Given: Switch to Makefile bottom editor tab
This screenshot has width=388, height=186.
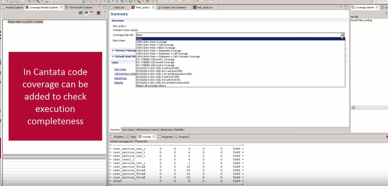Looking at the screenshot, I should [179, 130].
